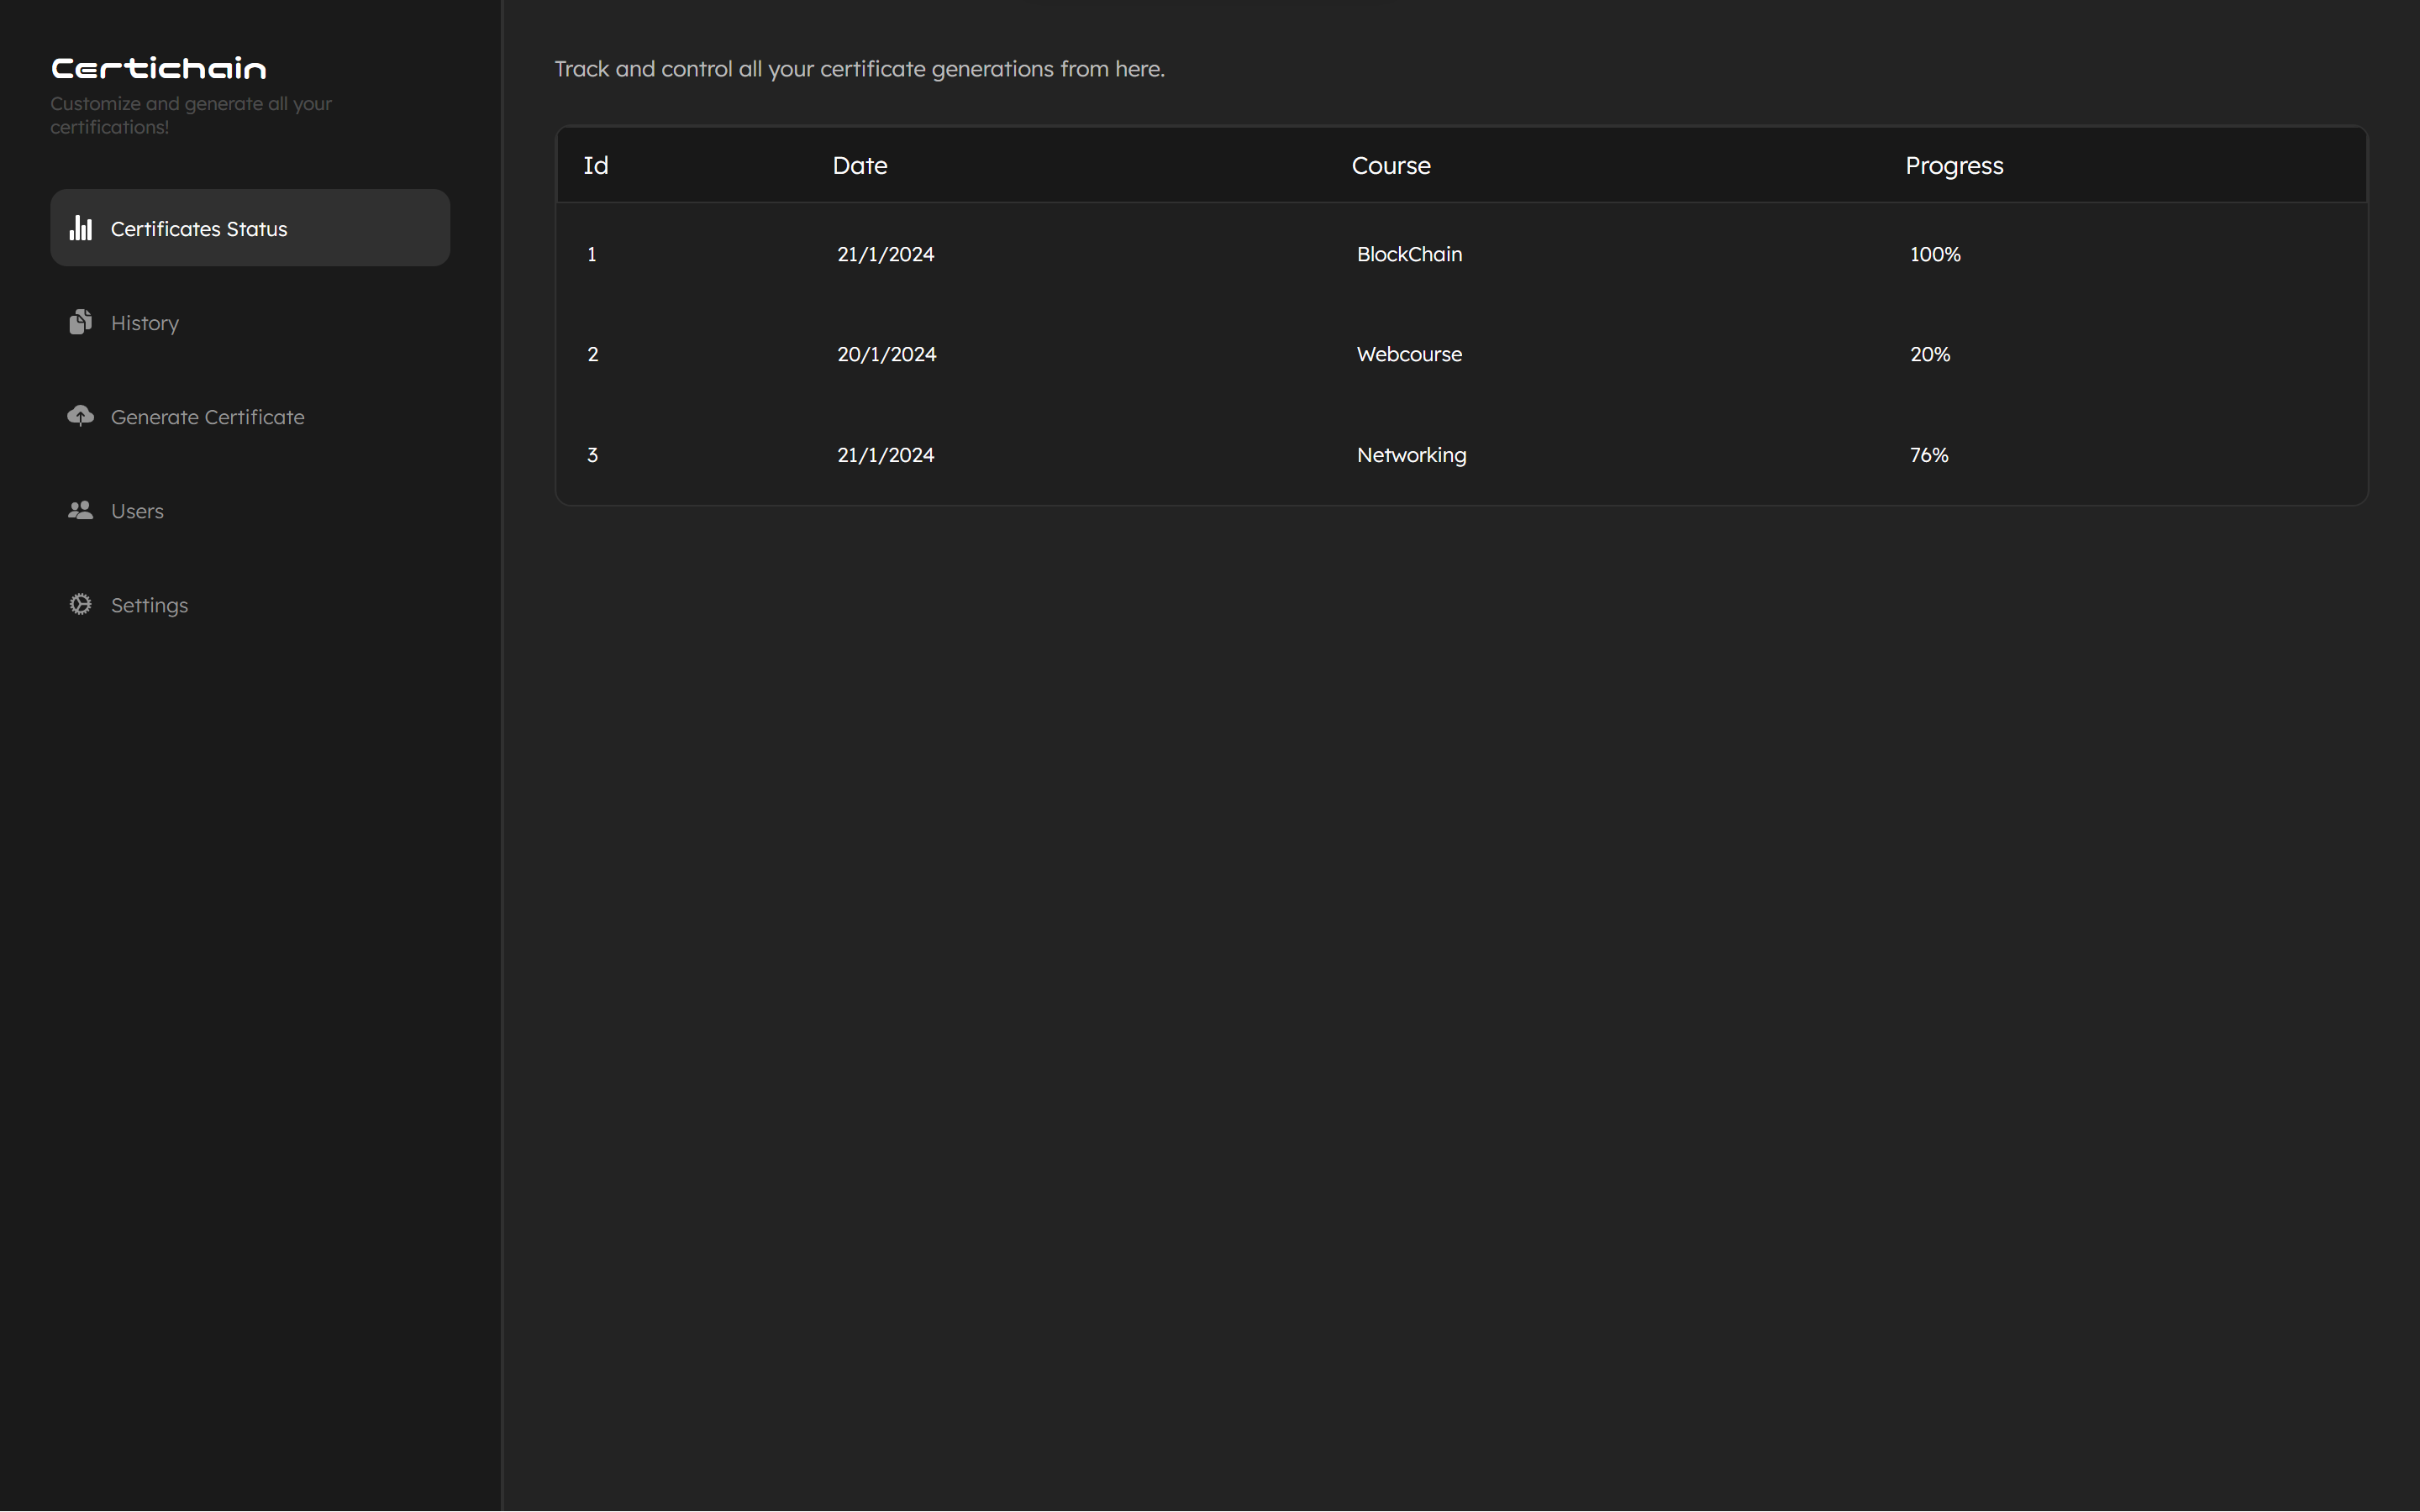
Task: Go to Generate Certificate section
Action: click(x=207, y=417)
